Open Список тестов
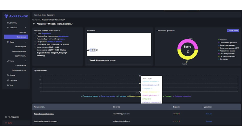The height and width of the screenshot is (136, 242). tap(21, 65)
